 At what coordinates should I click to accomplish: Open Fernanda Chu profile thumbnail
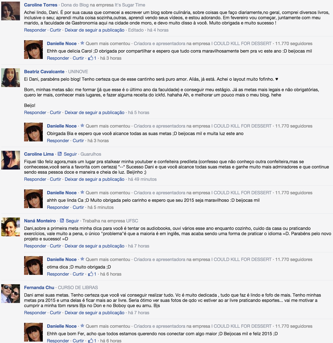click(10, 293)
